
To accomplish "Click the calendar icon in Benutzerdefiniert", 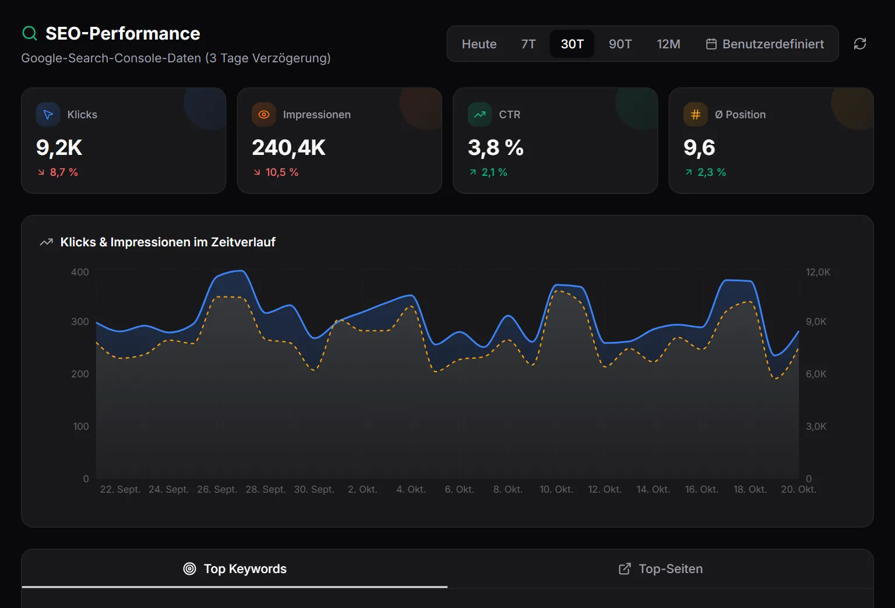I will [711, 44].
